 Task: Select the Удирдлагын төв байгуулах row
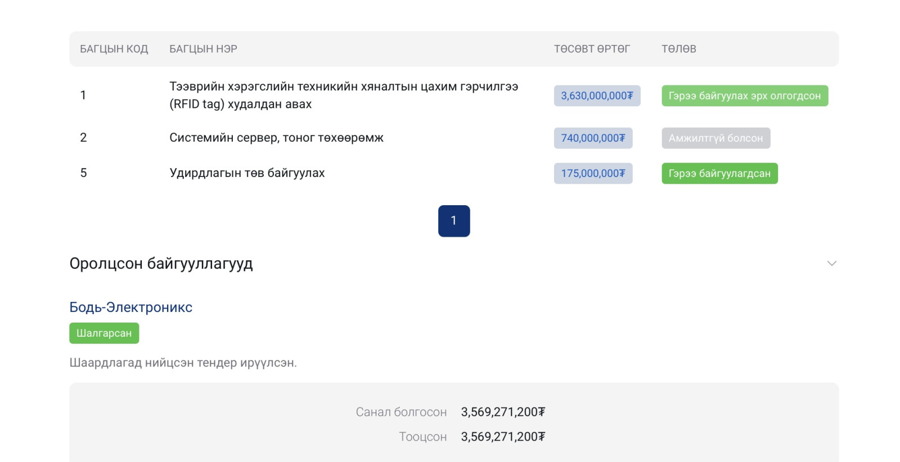(x=247, y=173)
